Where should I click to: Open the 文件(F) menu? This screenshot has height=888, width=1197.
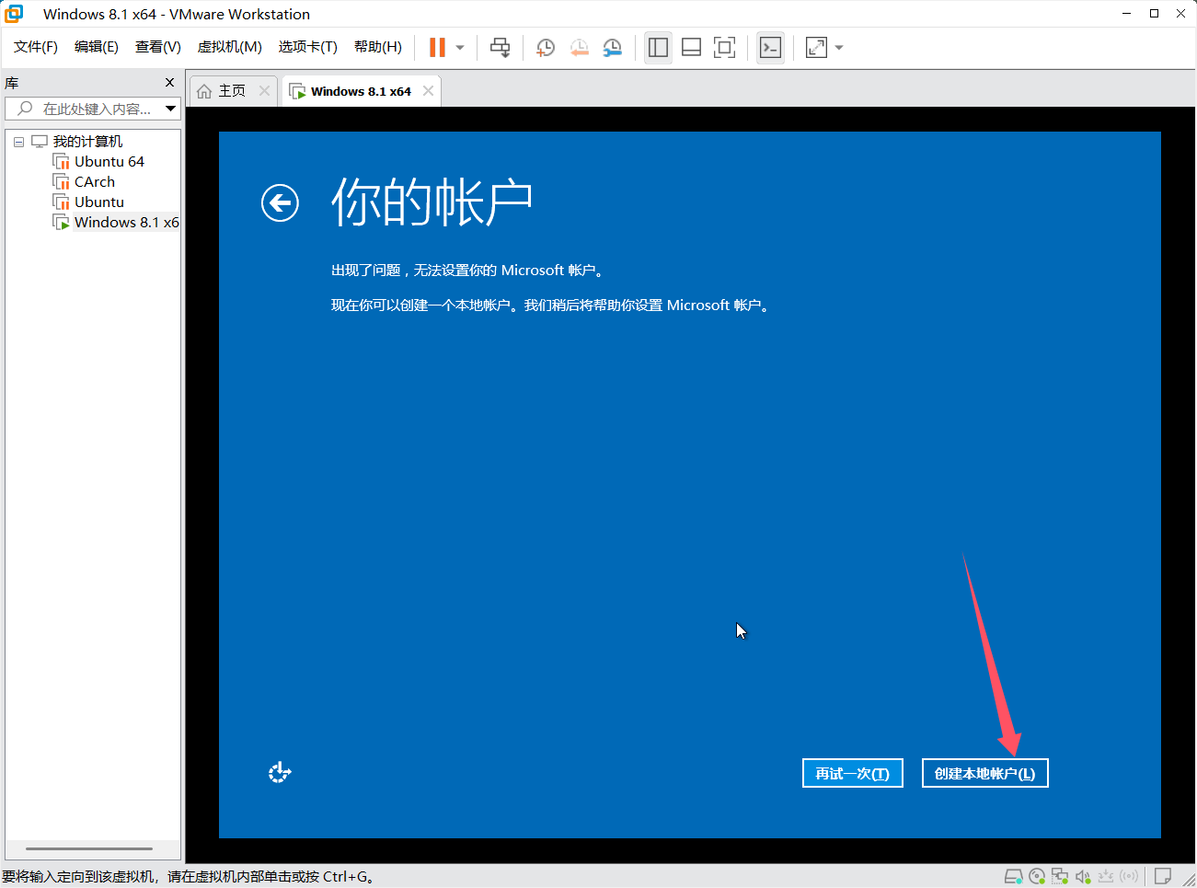36,47
